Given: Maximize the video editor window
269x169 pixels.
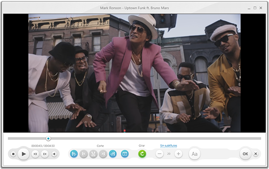Looking at the screenshot, I should (255, 8).
